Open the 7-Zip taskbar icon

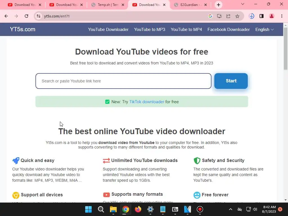175,209
